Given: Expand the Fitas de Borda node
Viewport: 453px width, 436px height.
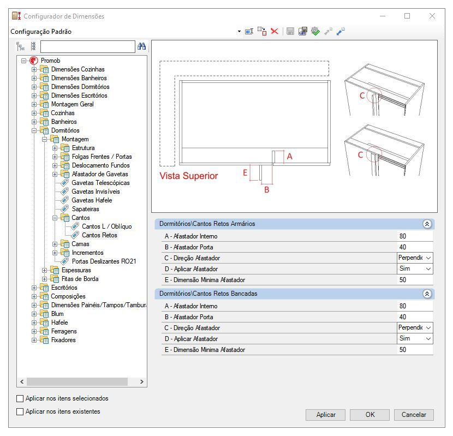Looking at the screenshot, I should (45, 279).
